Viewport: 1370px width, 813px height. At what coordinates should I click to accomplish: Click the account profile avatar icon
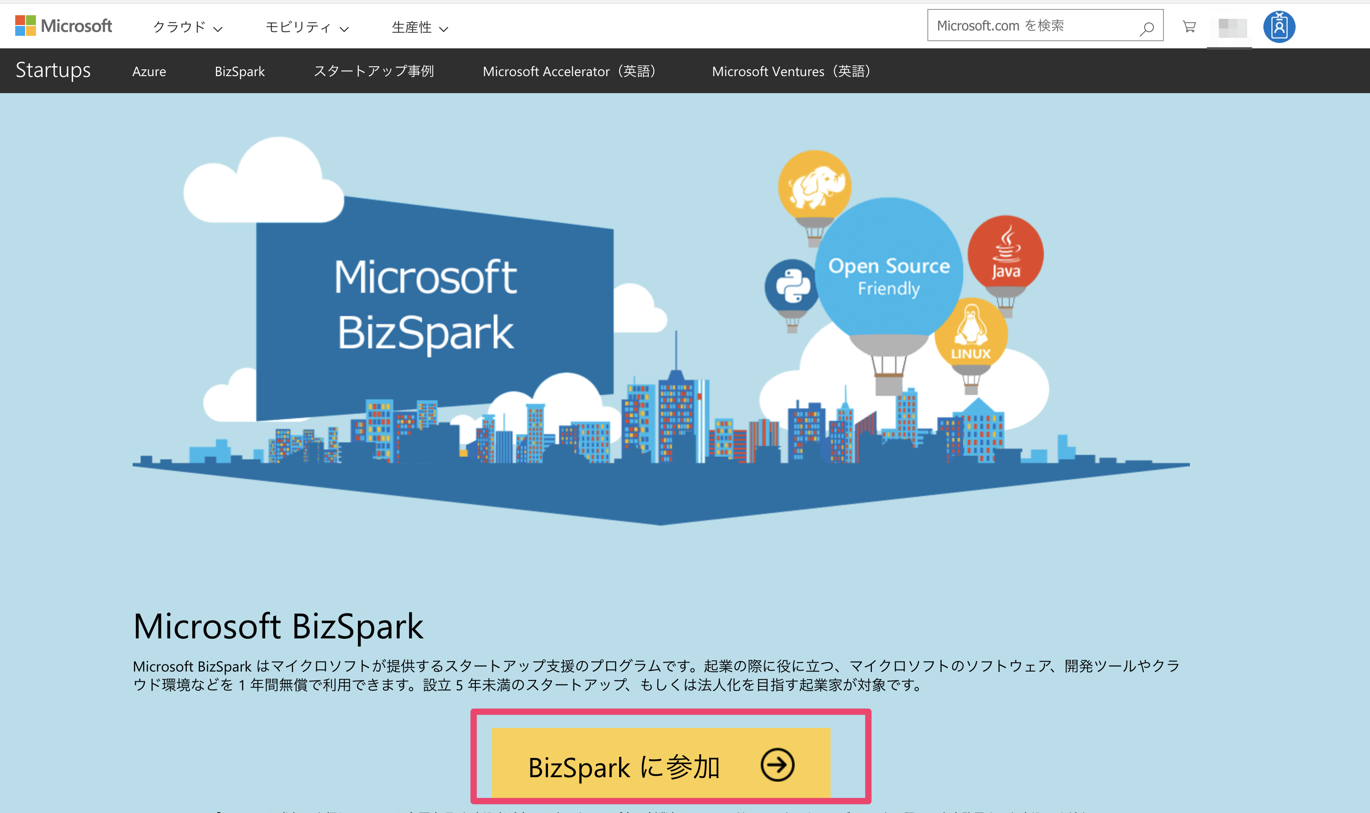tap(1279, 25)
